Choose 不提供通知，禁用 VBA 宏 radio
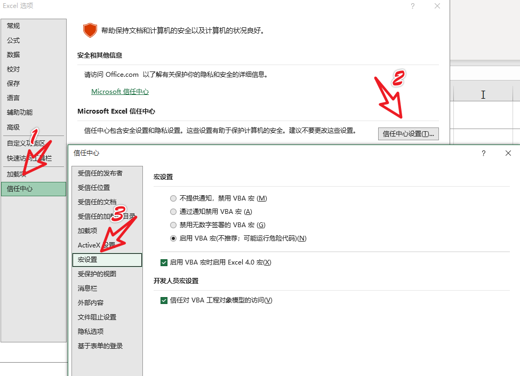 coord(173,198)
